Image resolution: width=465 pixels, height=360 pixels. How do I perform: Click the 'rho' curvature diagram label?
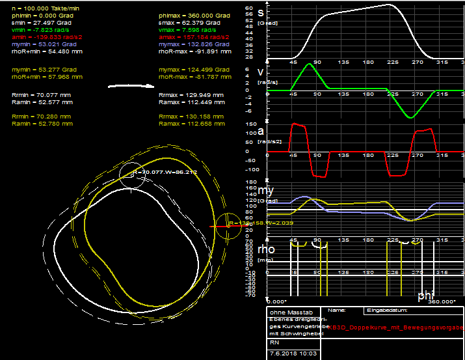pos(267,249)
